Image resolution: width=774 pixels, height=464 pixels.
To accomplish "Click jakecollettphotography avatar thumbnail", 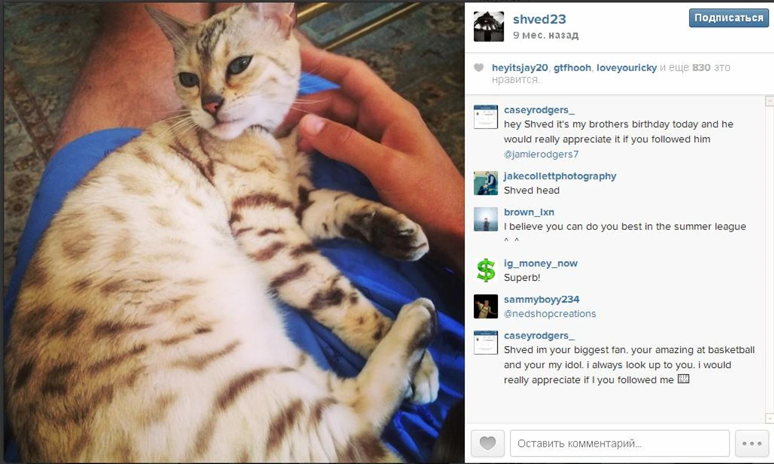I will click(486, 183).
